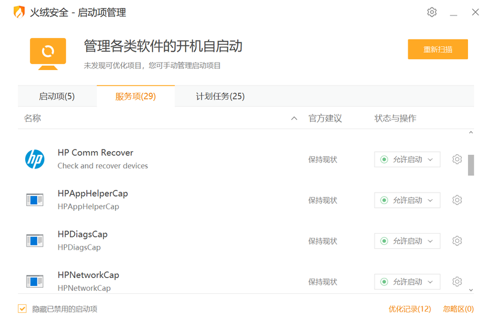Toggle the 隐藏已禁用的启动项 checkbox
Image resolution: width=492 pixels, height=324 pixels.
(x=23, y=309)
